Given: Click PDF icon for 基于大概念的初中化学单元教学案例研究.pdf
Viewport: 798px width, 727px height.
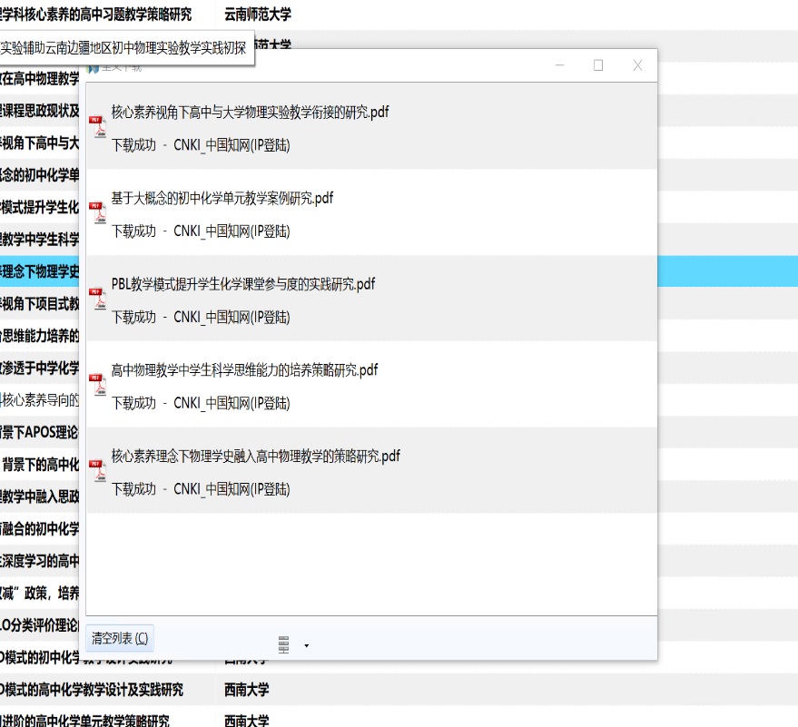Looking at the screenshot, I should click(x=97, y=212).
